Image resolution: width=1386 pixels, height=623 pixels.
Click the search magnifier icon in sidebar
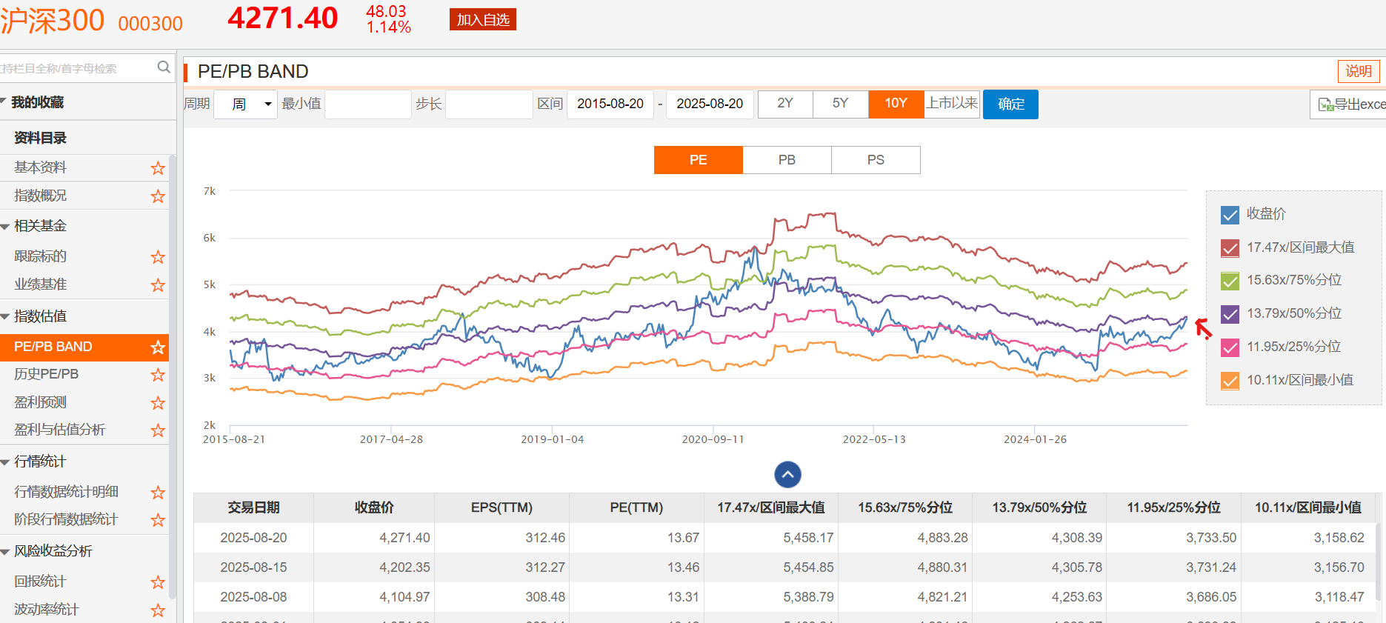pos(164,67)
